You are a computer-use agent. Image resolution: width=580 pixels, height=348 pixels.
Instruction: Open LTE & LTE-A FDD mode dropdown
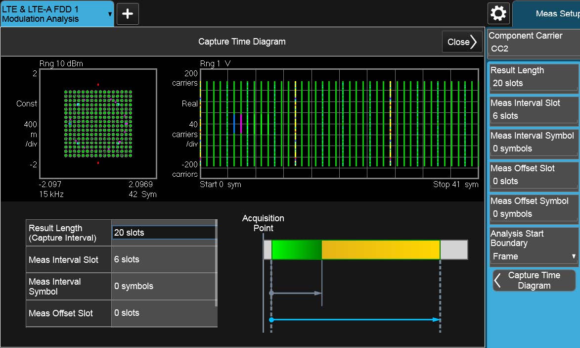pos(57,13)
